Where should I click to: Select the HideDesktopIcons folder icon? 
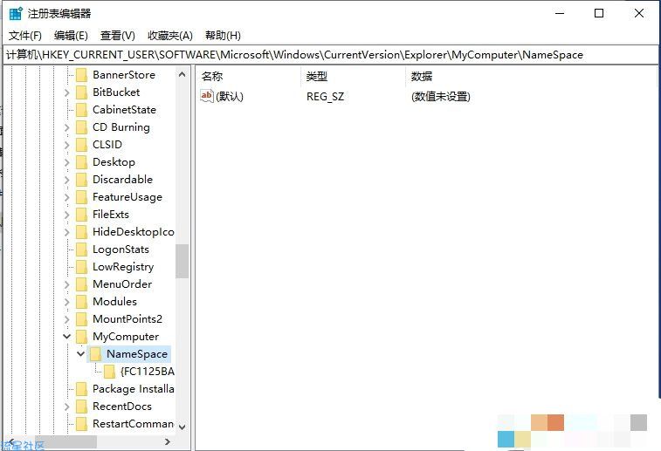tap(81, 232)
